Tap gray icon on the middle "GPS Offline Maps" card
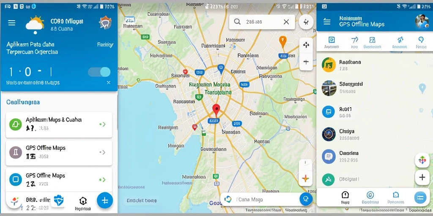433x216 pixels. point(16,152)
